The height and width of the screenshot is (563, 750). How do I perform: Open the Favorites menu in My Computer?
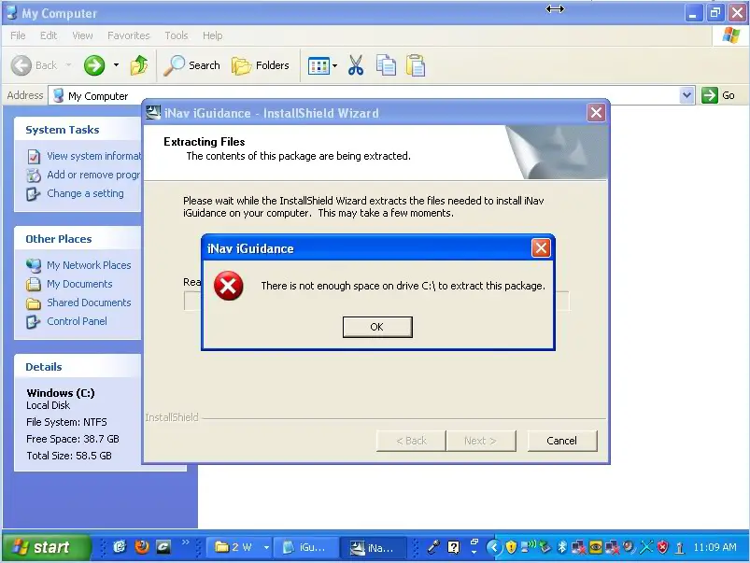[129, 35]
